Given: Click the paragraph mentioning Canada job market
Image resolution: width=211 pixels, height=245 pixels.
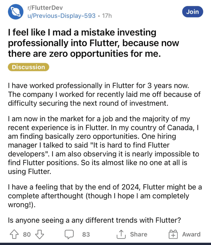Looking at the screenshot, I should click(103, 145).
